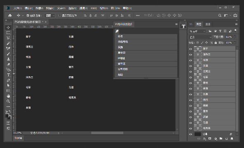Expand the Move tool preset picker arrow
Screen dimensions: 244x148
click(23, 16)
